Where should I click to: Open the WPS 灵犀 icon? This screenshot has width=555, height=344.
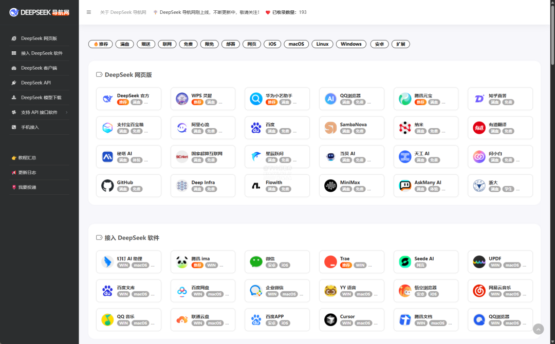[182, 98]
